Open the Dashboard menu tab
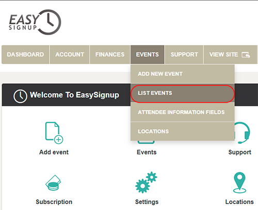The height and width of the screenshot is (210, 258). 25,55
